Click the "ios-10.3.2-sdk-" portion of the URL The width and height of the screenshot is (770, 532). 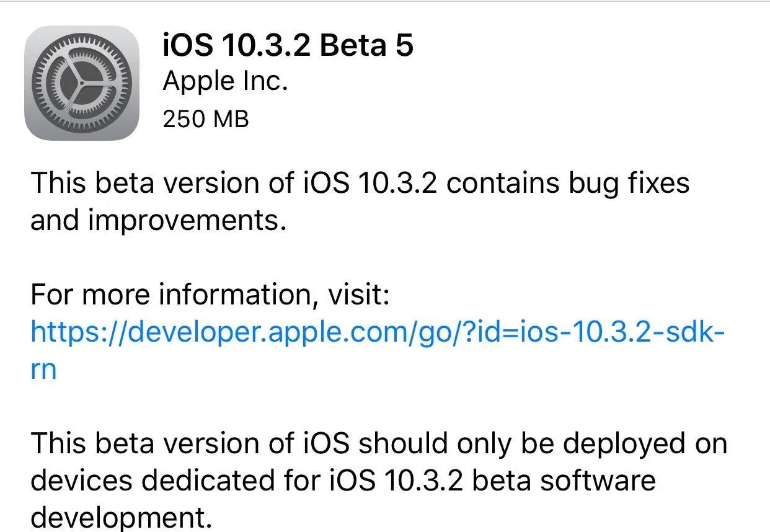(x=639, y=333)
